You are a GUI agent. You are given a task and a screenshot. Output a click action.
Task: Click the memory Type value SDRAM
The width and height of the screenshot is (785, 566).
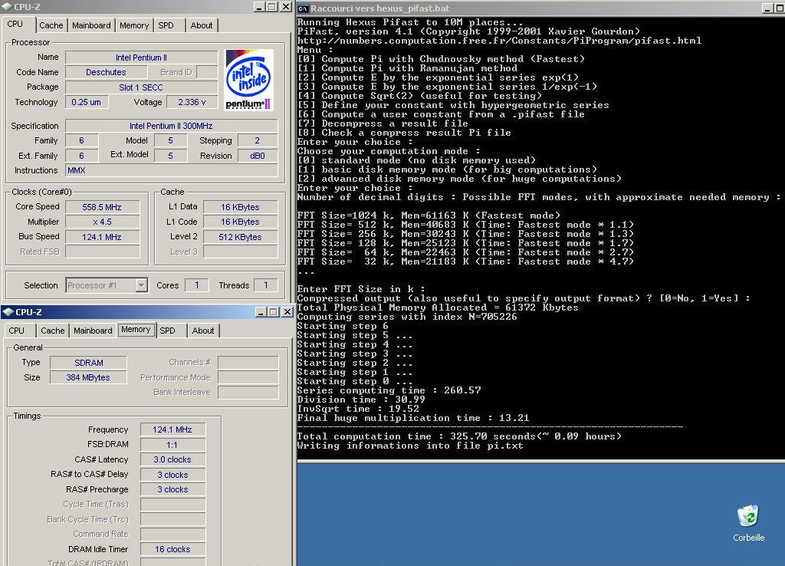tap(89, 363)
